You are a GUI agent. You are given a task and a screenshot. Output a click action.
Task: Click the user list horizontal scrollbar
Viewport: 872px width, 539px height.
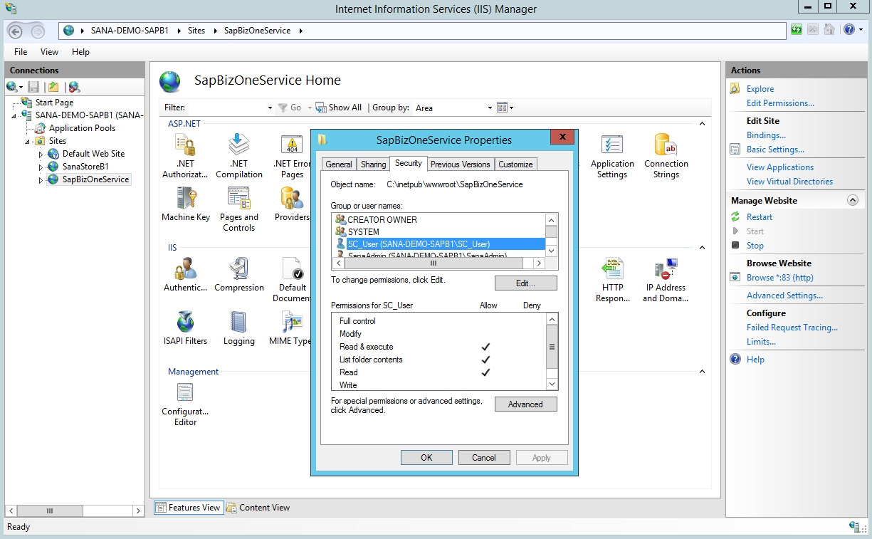pyautogui.click(x=439, y=263)
